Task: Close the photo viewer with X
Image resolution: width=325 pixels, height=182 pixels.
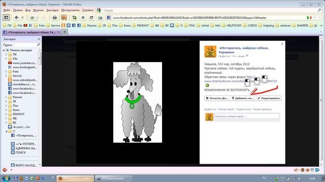Action: pyautogui.click(x=282, y=44)
